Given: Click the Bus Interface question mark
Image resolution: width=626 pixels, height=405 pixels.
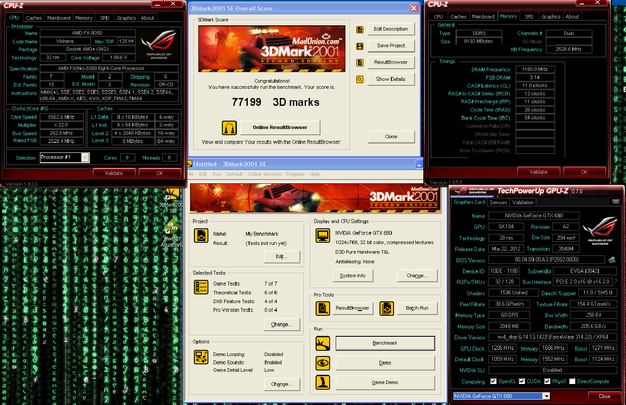Looking at the screenshot, I should click(615, 282).
